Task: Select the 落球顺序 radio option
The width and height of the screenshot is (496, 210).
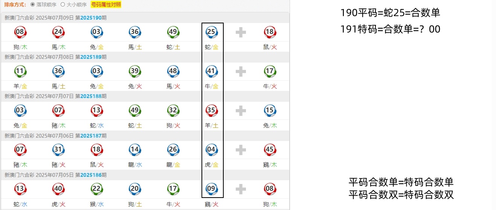Action: tap(32, 5)
